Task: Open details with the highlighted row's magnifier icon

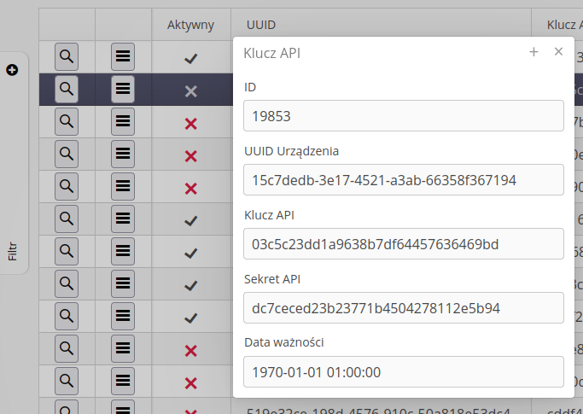Action: [x=67, y=89]
